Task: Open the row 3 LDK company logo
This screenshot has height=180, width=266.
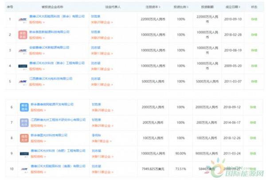Action: coord(23,51)
